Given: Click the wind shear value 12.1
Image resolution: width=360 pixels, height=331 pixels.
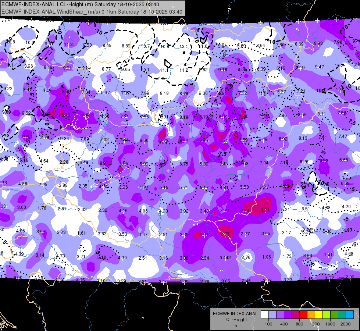Looking at the screenshot, I should 183,47.
